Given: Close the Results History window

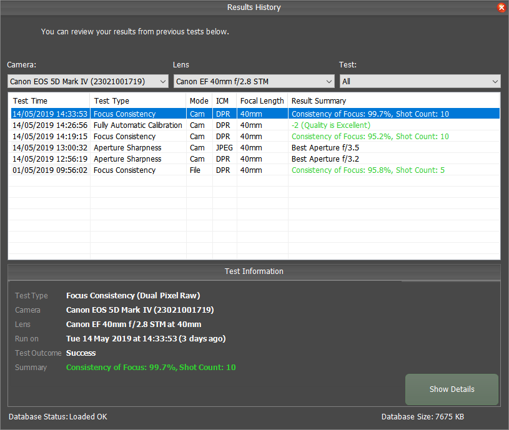Looking at the screenshot, I should 502,7.
